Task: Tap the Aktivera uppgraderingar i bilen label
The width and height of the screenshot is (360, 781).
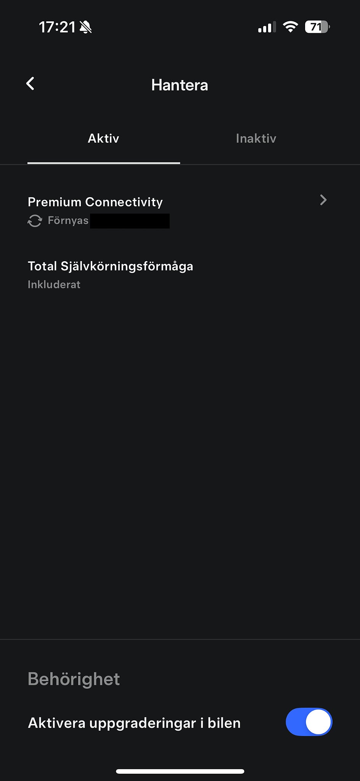Action: click(134, 723)
